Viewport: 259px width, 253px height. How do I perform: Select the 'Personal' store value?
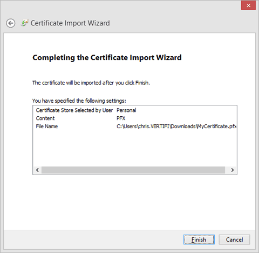pos(126,110)
